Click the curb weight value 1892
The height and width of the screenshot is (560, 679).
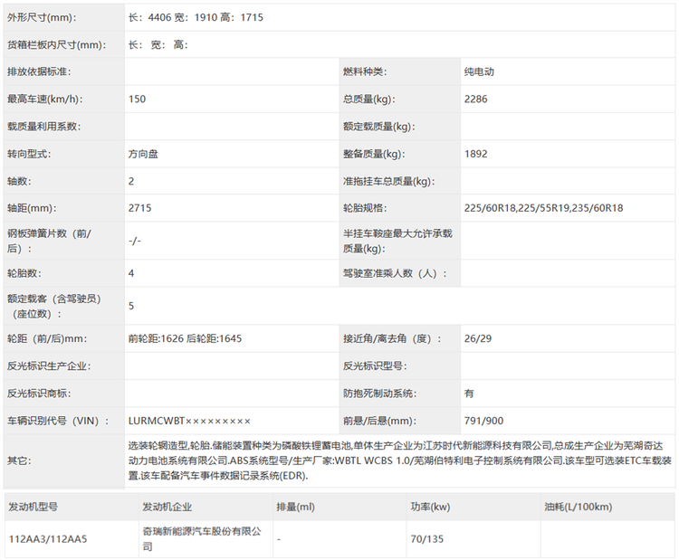coord(475,154)
